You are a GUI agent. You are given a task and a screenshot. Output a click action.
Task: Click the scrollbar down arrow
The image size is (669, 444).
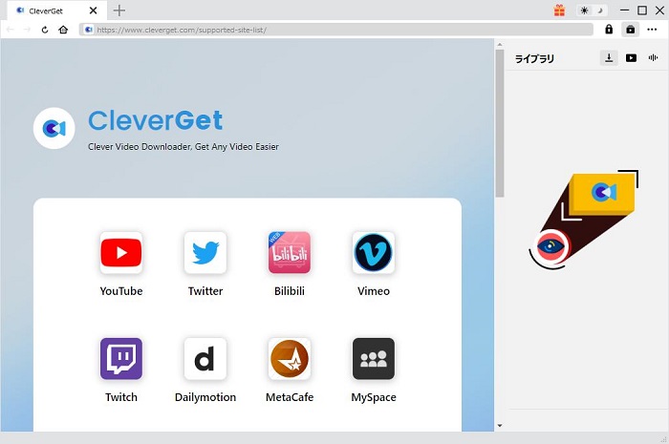tap(500, 425)
